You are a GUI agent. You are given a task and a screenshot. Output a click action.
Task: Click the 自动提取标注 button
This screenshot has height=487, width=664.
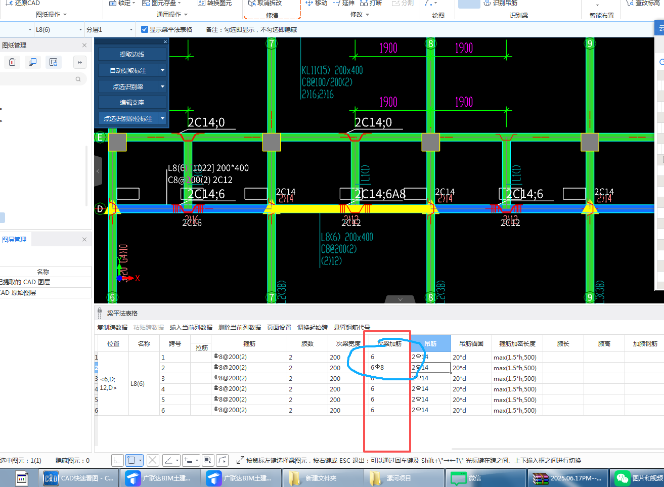128,70
